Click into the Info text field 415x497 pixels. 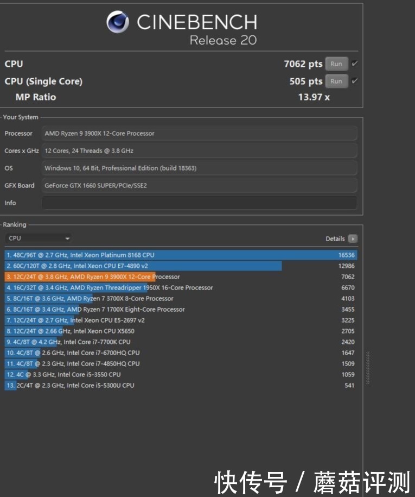(200, 203)
